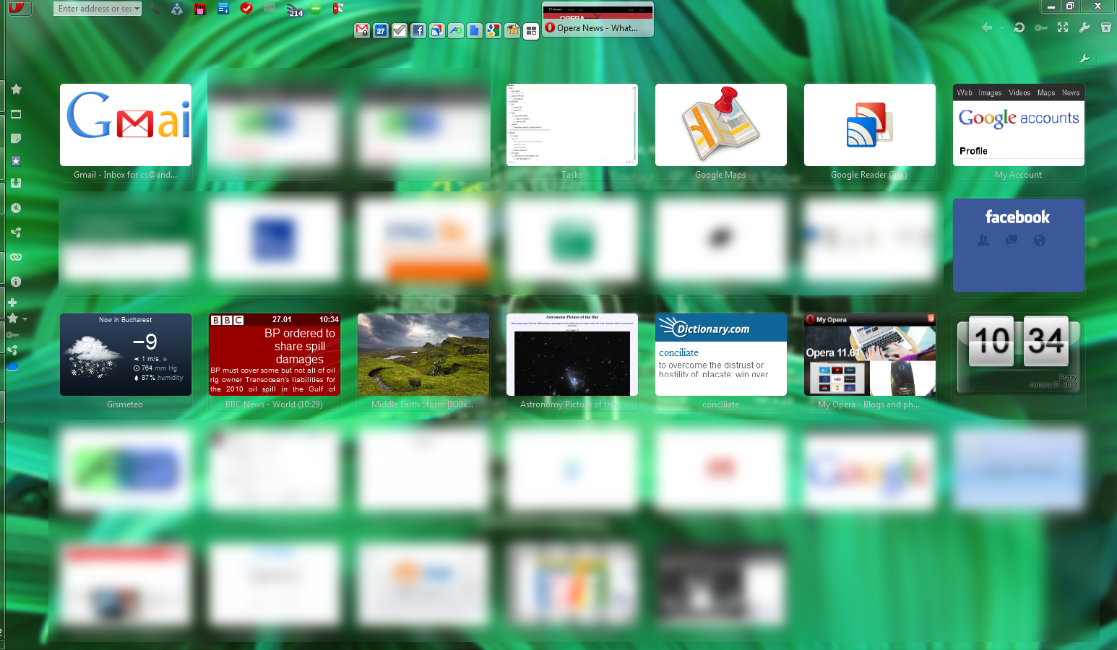
Task: Open the History clock panel in the sidebar
Action: tap(16, 208)
